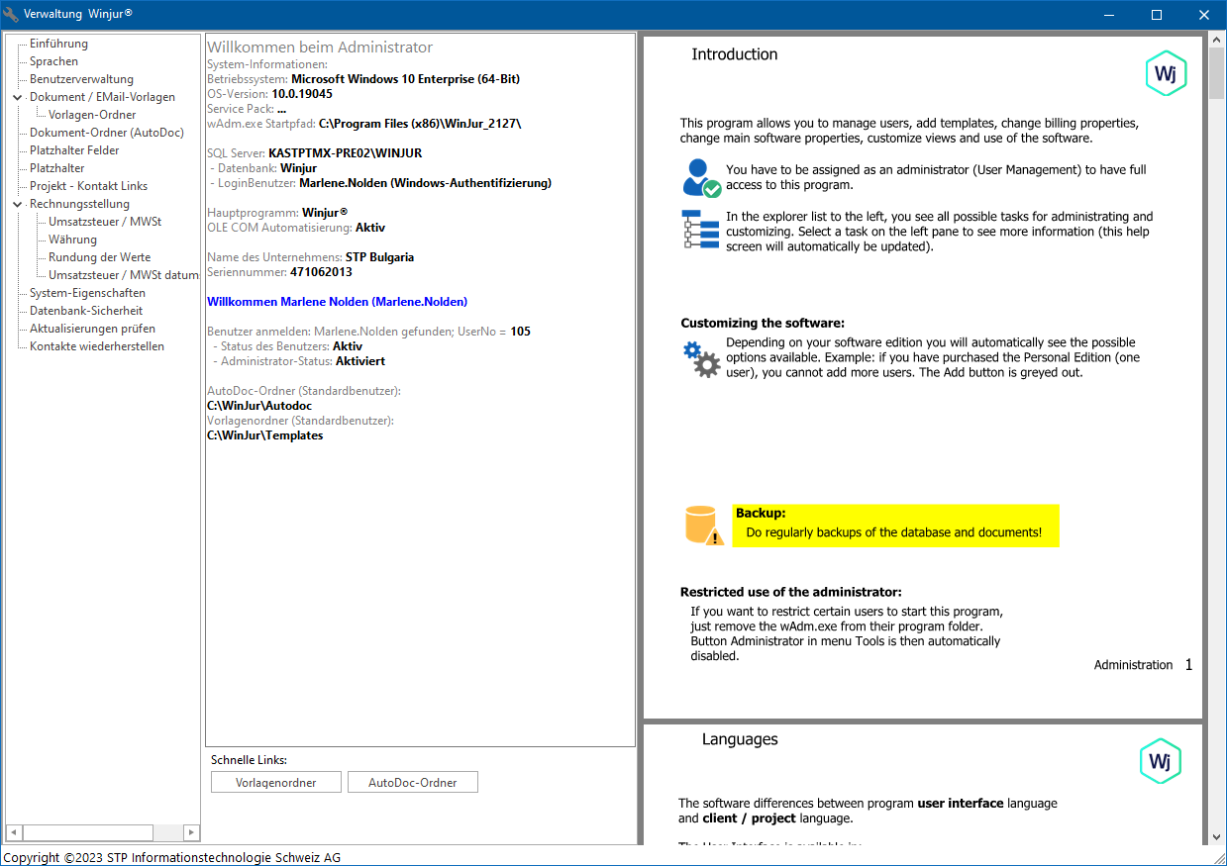
Task: Click the help pane vertical scrollbar thumb
Action: tap(1217, 73)
